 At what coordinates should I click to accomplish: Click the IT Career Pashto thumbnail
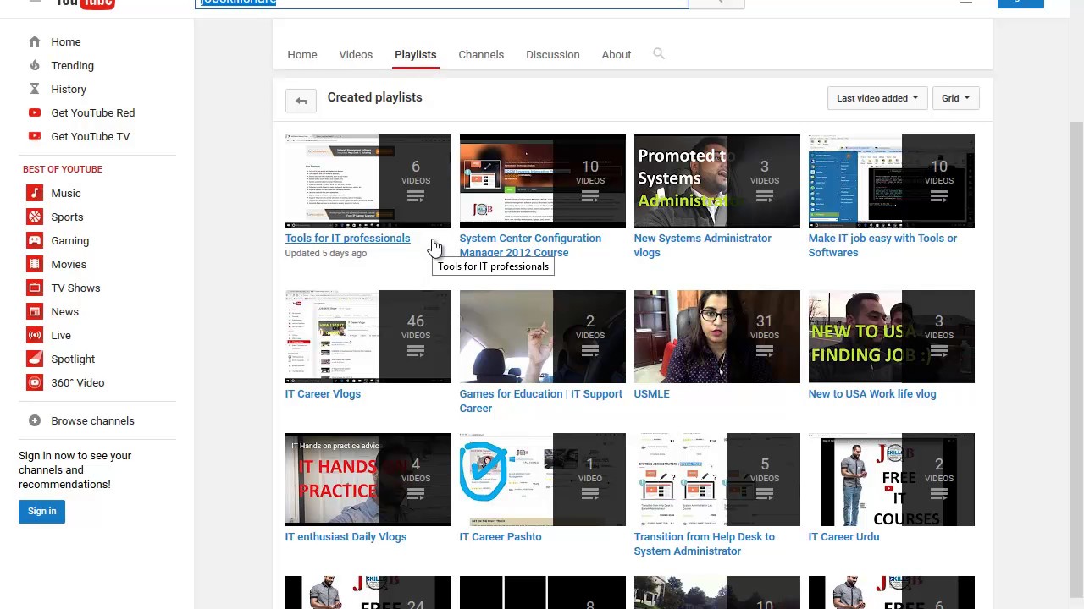click(542, 480)
